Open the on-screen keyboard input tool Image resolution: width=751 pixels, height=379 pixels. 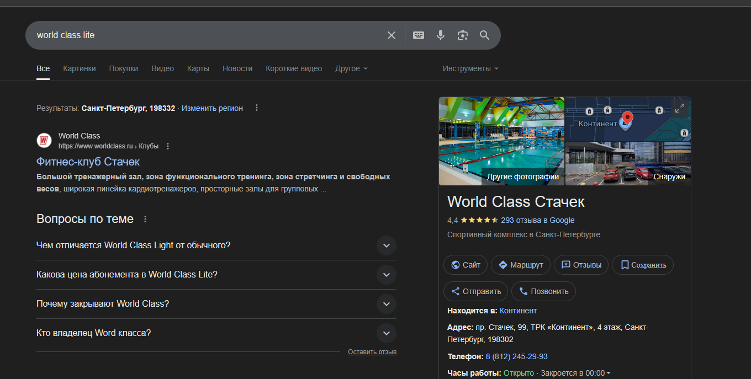click(419, 35)
